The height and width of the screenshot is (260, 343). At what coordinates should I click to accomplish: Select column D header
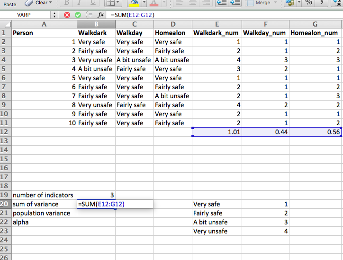click(172, 24)
